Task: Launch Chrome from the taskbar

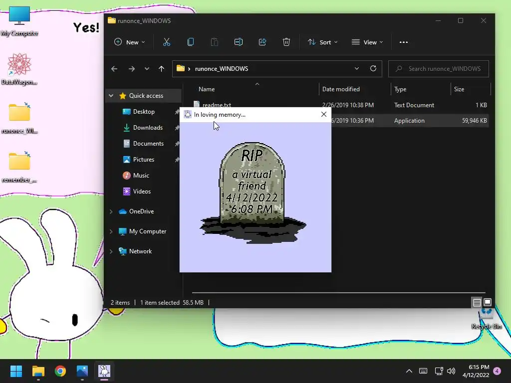Action: tap(60, 371)
